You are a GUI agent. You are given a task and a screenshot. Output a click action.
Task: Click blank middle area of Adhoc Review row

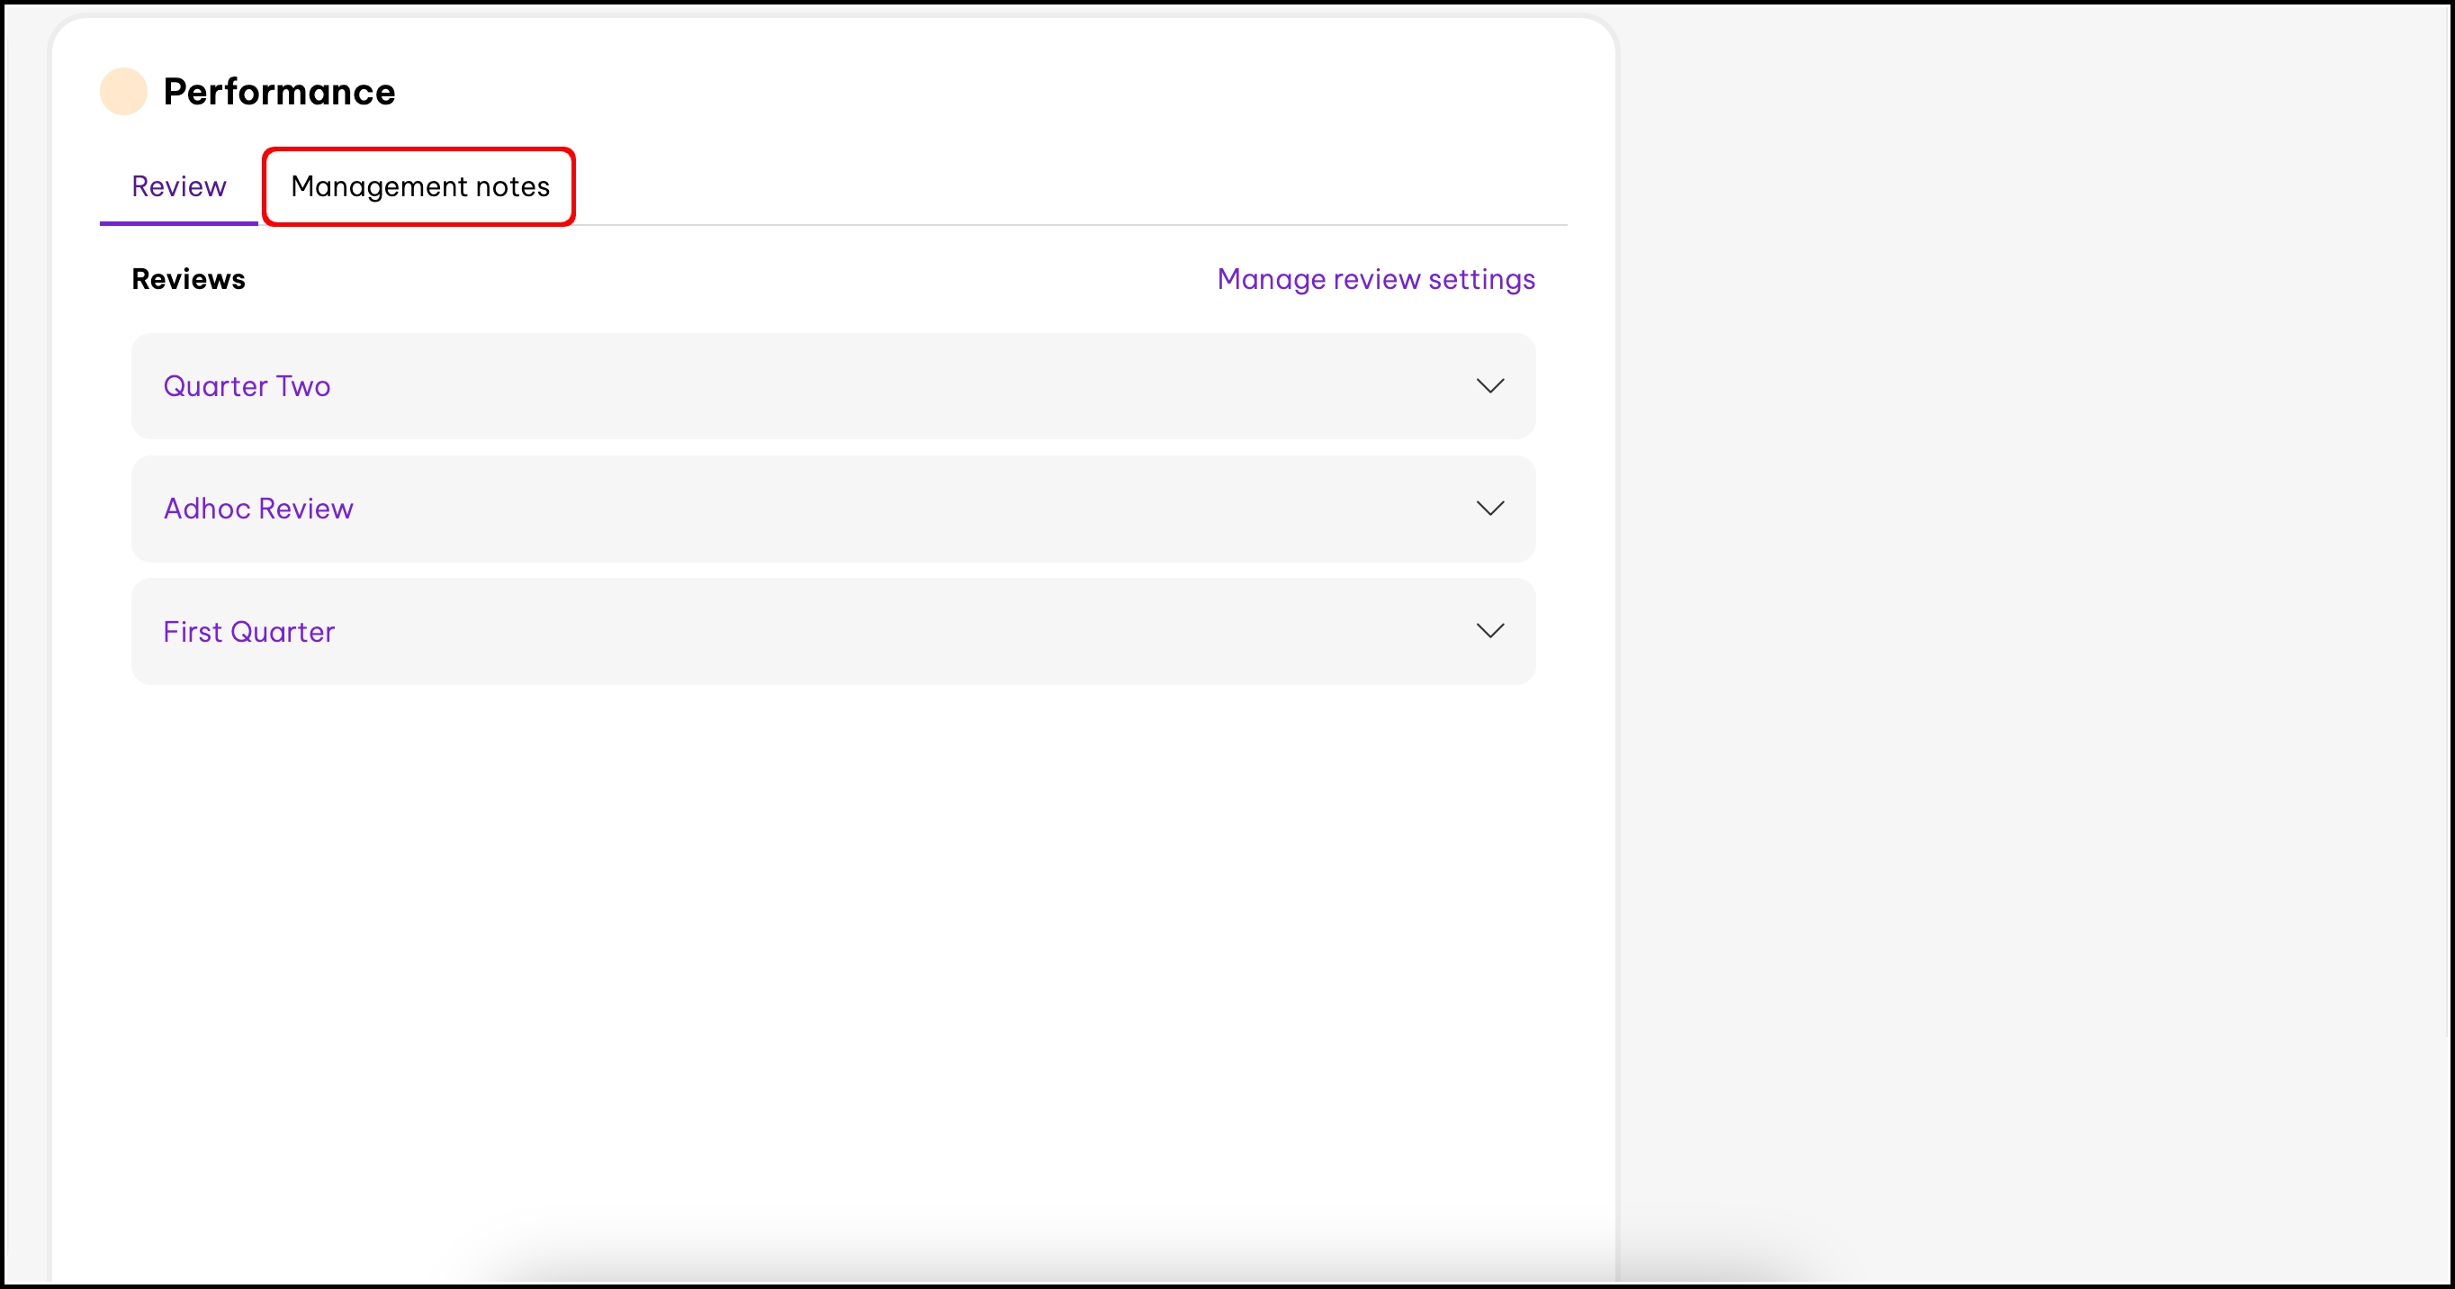pyautogui.click(x=833, y=509)
